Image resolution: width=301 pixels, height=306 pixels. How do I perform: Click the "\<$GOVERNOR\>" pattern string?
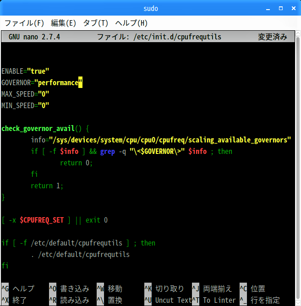(157, 152)
